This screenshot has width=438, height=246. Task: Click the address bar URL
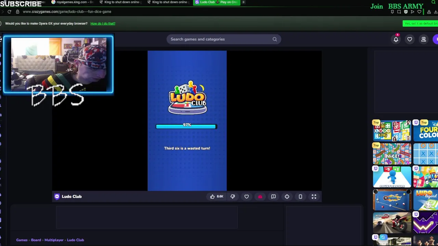(67, 12)
